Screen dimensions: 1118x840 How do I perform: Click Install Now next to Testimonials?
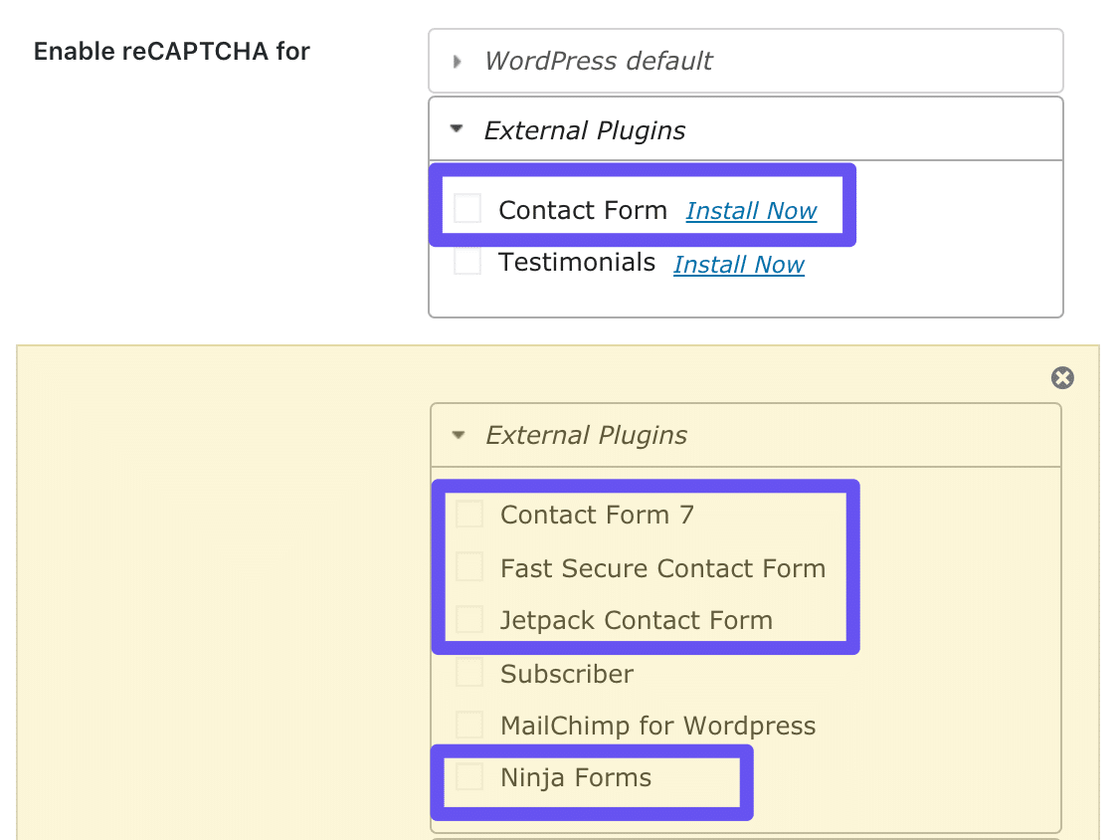click(738, 264)
